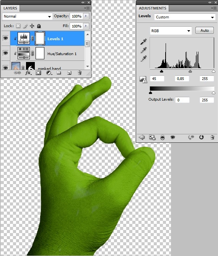Click output levels field 255
The width and height of the screenshot is (218, 256).
[x=207, y=100]
